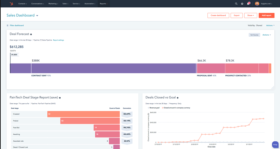Open the Reports menu
280x149 pixels.
pos(104,4)
